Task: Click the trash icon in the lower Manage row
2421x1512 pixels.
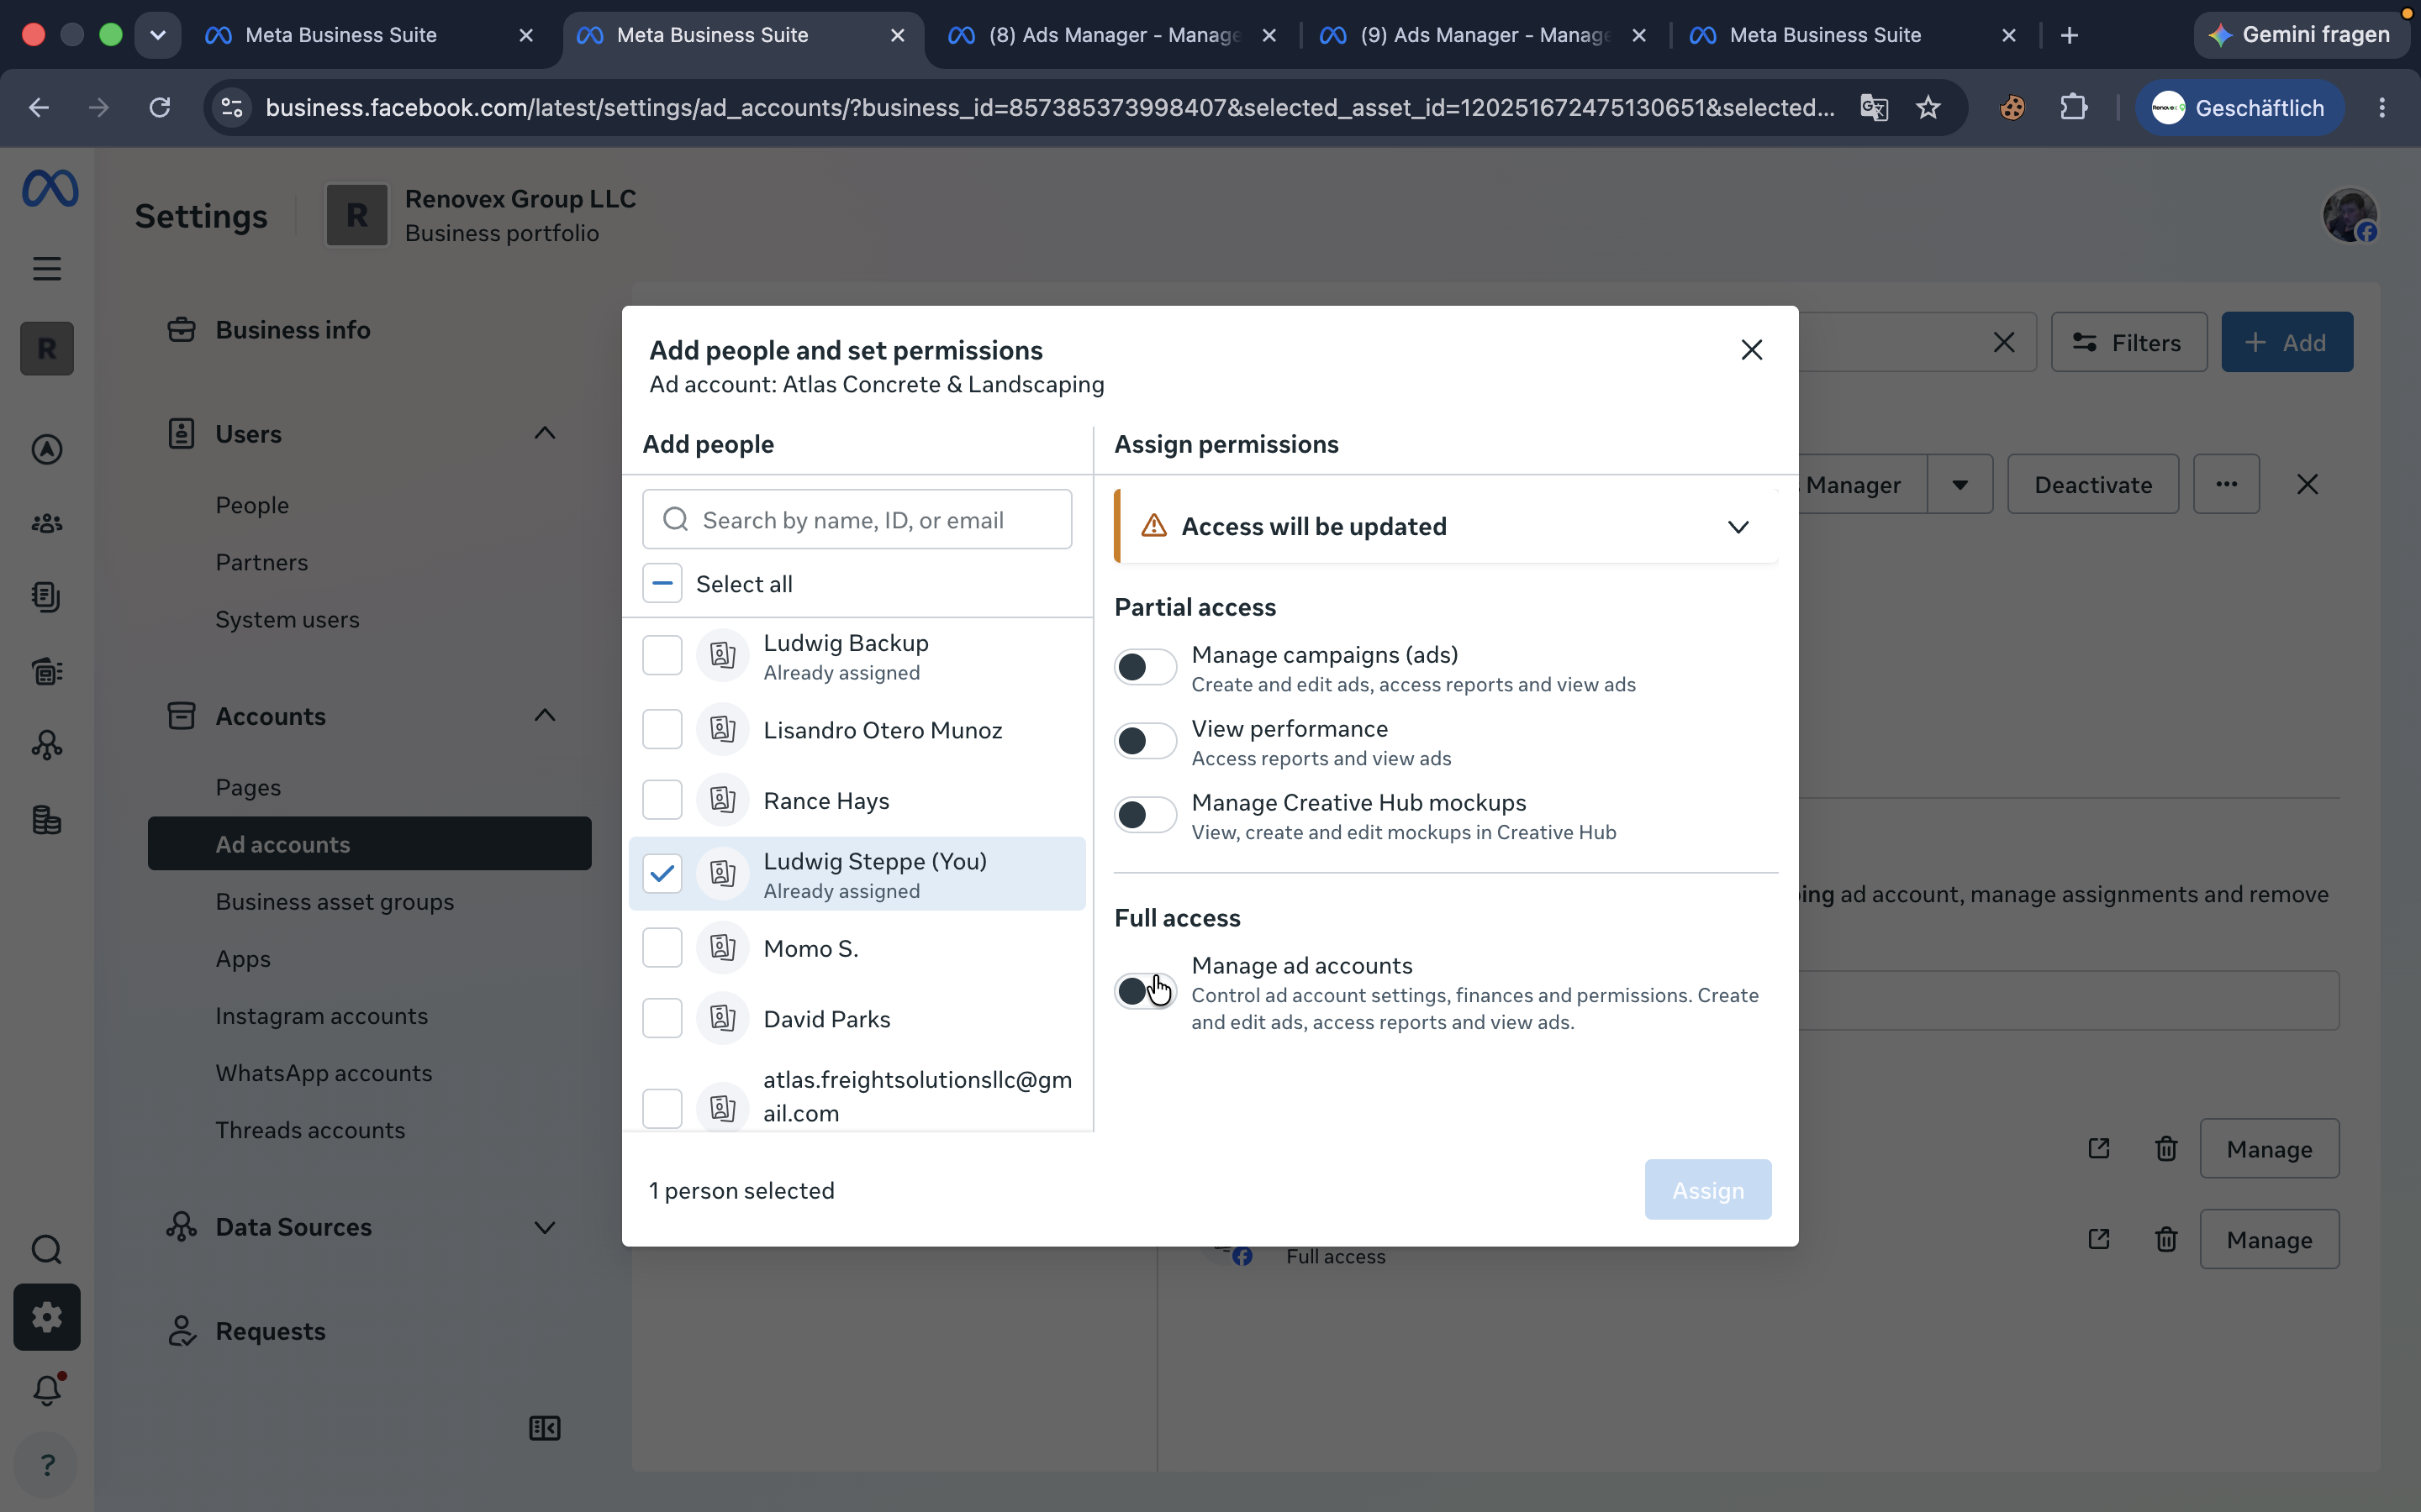Action: click(x=2166, y=1240)
